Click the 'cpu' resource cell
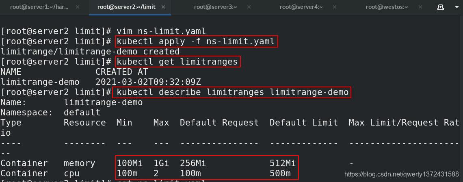Screen dimensions: 463x182 point(71,173)
